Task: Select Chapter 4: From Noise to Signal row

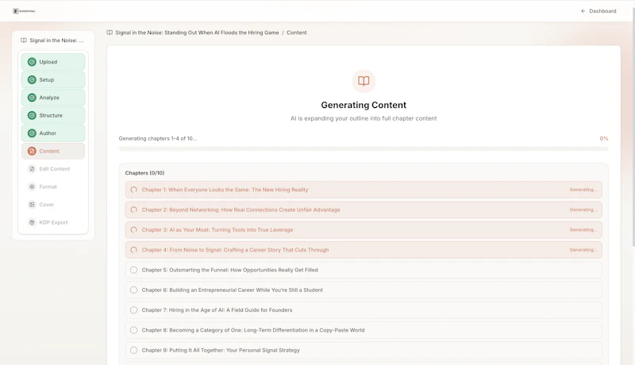Action: click(x=364, y=250)
